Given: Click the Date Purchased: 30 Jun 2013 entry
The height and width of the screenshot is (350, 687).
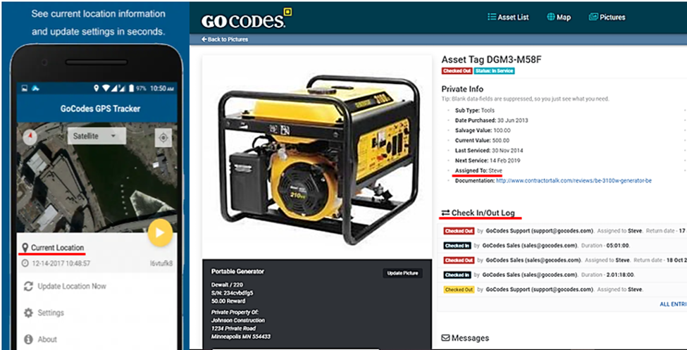Looking at the screenshot, I should click(492, 120).
